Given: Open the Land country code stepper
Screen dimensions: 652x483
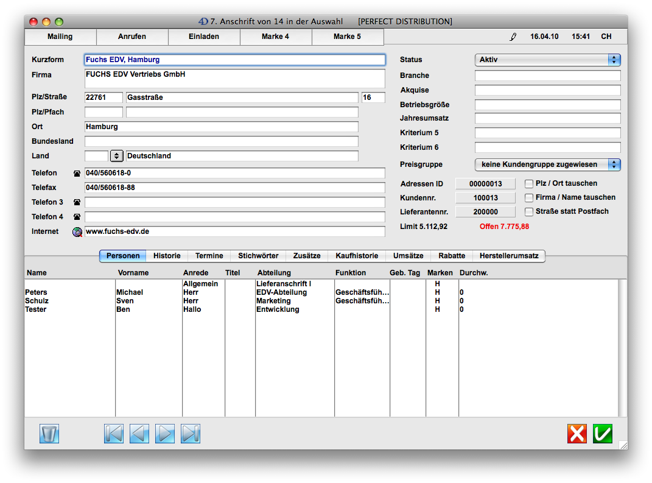Looking at the screenshot, I should pyautogui.click(x=116, y=156).
